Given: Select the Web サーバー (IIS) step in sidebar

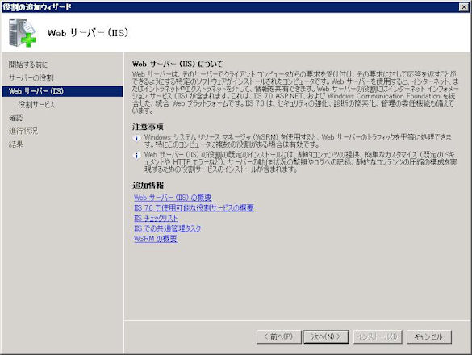Looking at the screenshot, I should pyautogui.click(x=62, y=91).
